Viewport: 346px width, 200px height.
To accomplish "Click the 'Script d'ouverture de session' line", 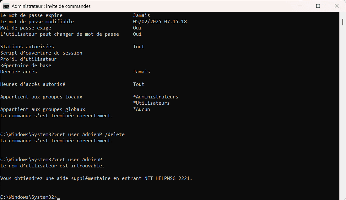I will [x=41, y=53].
